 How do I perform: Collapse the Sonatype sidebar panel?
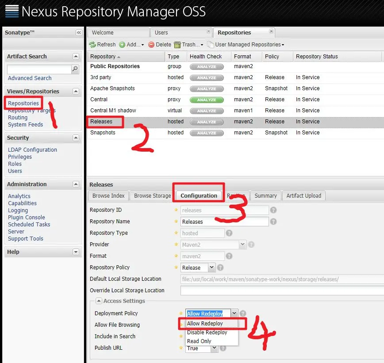(x=79, y=33)
